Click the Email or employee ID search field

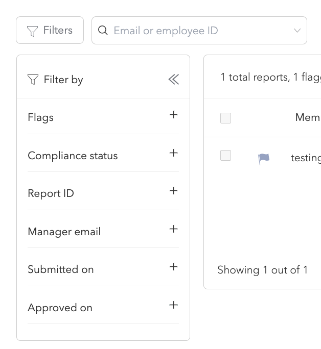pyautogui.click(x=199, y=31)
